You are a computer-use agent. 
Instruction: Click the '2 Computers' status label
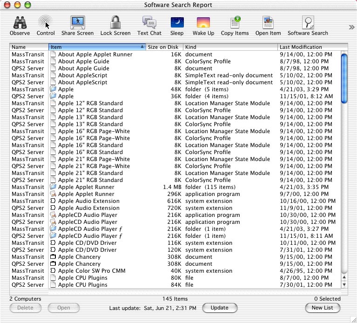tap(25, 299)
